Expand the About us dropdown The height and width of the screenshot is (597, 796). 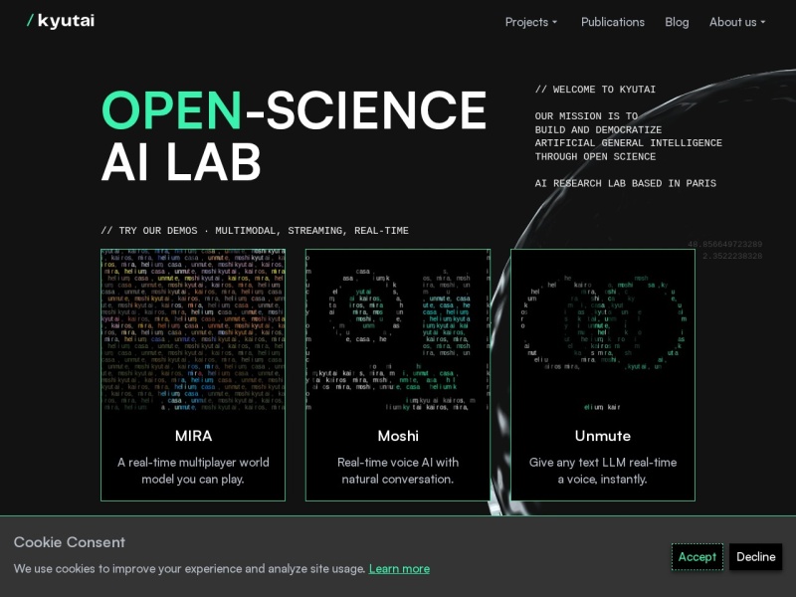coord(737,22)
